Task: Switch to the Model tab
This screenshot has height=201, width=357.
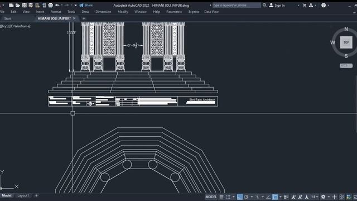Action: click(x=6, y=195)
